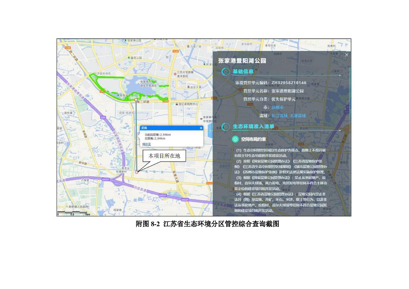Open the 太湖流域 watershed link
This screenshot has height=289, width=409.
click(297, 116)
